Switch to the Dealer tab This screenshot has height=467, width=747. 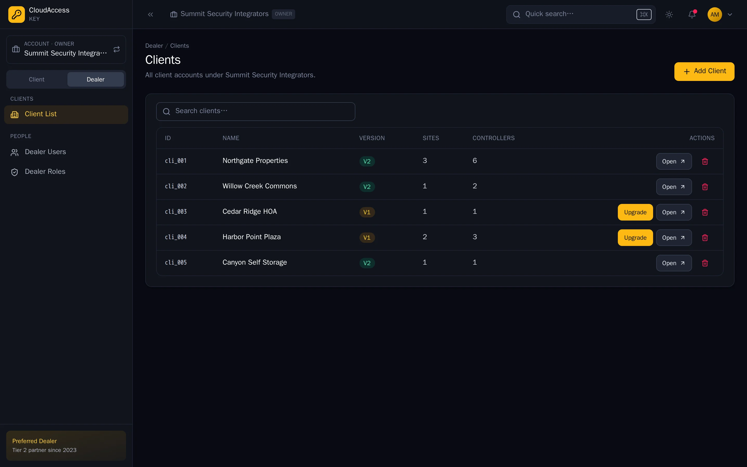96,79
